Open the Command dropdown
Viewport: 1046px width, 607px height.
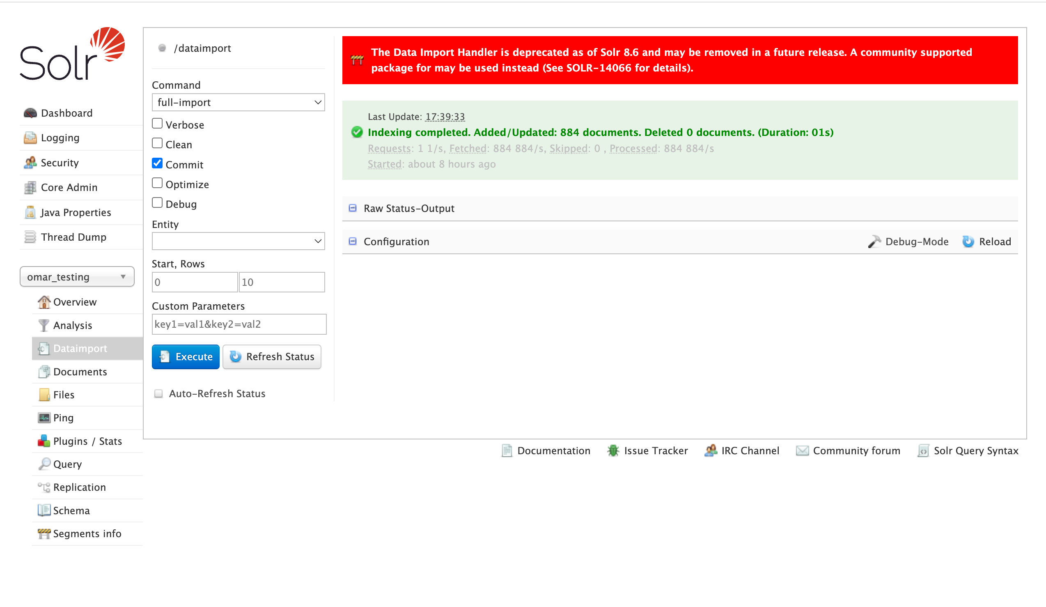238,102
